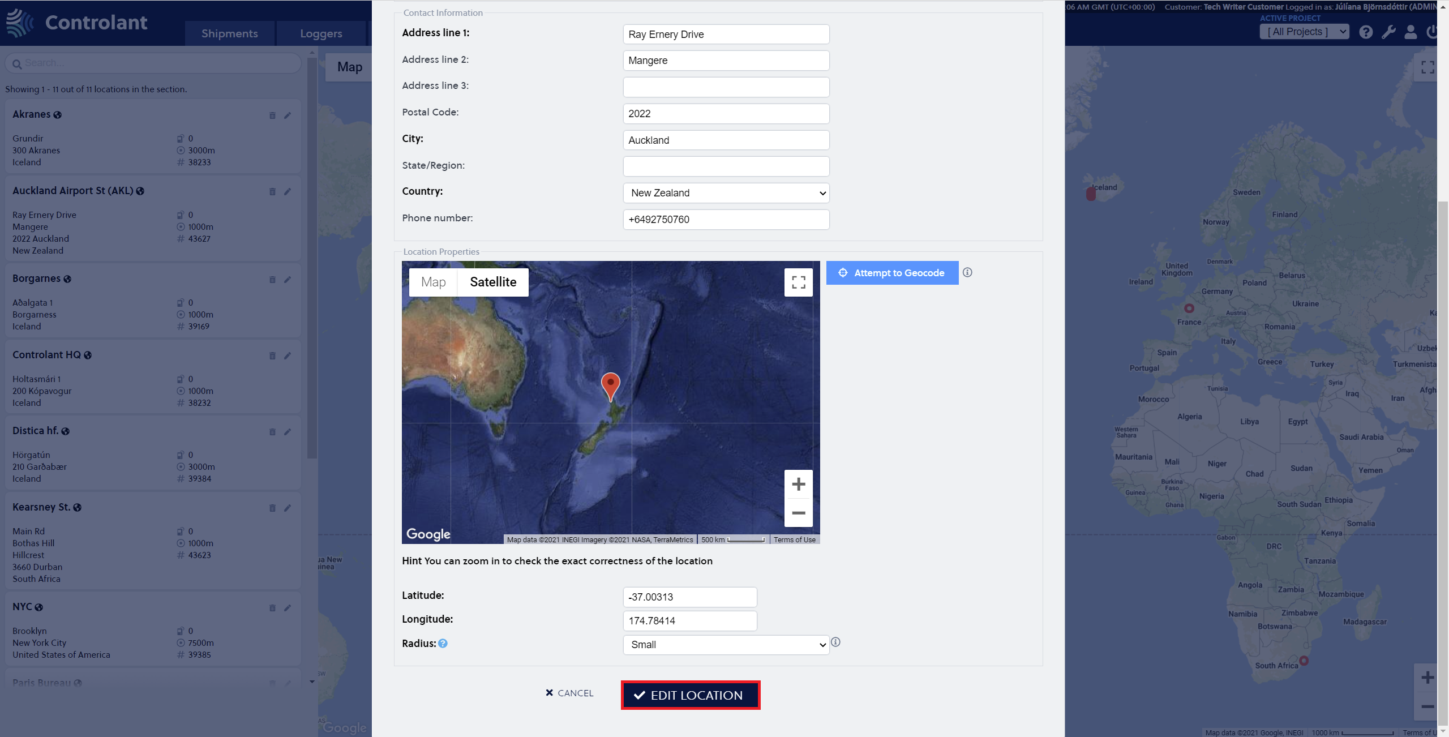Click the empty State/Region field
Screen dimensions: 1449x737
[726, 166]
